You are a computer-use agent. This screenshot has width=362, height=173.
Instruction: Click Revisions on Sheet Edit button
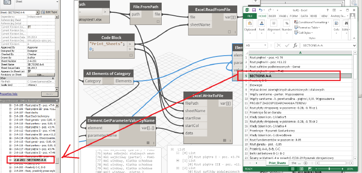point(41,75)
